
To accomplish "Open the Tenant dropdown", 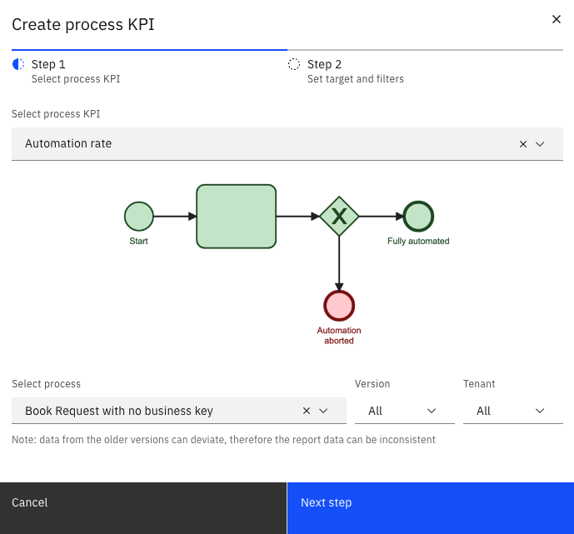I will click(x=512, y=411).
